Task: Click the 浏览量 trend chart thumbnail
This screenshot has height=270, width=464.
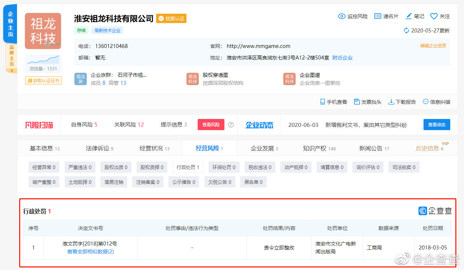Action: click(x=43, y=60)
